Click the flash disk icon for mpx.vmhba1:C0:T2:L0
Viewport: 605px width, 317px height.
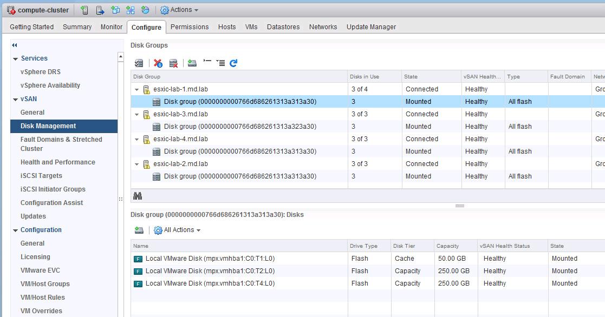click(x=138, y=271)
